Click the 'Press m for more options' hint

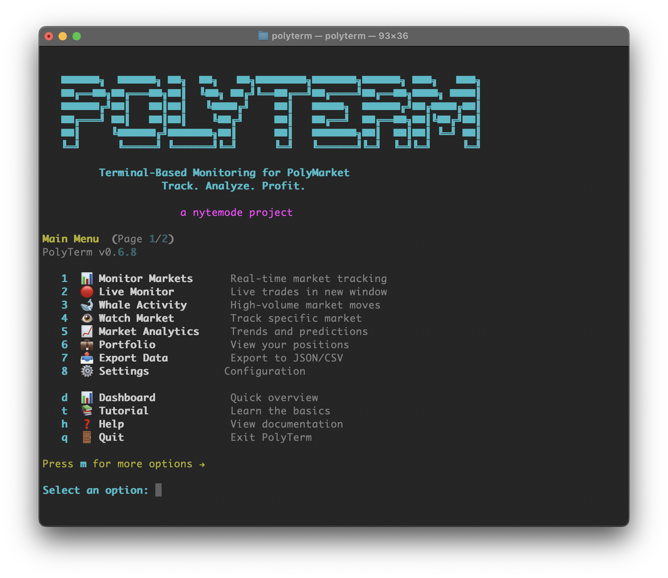124,464
